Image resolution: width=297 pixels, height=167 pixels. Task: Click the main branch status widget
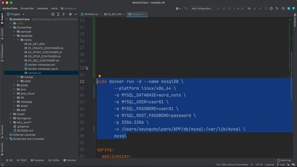281,165
